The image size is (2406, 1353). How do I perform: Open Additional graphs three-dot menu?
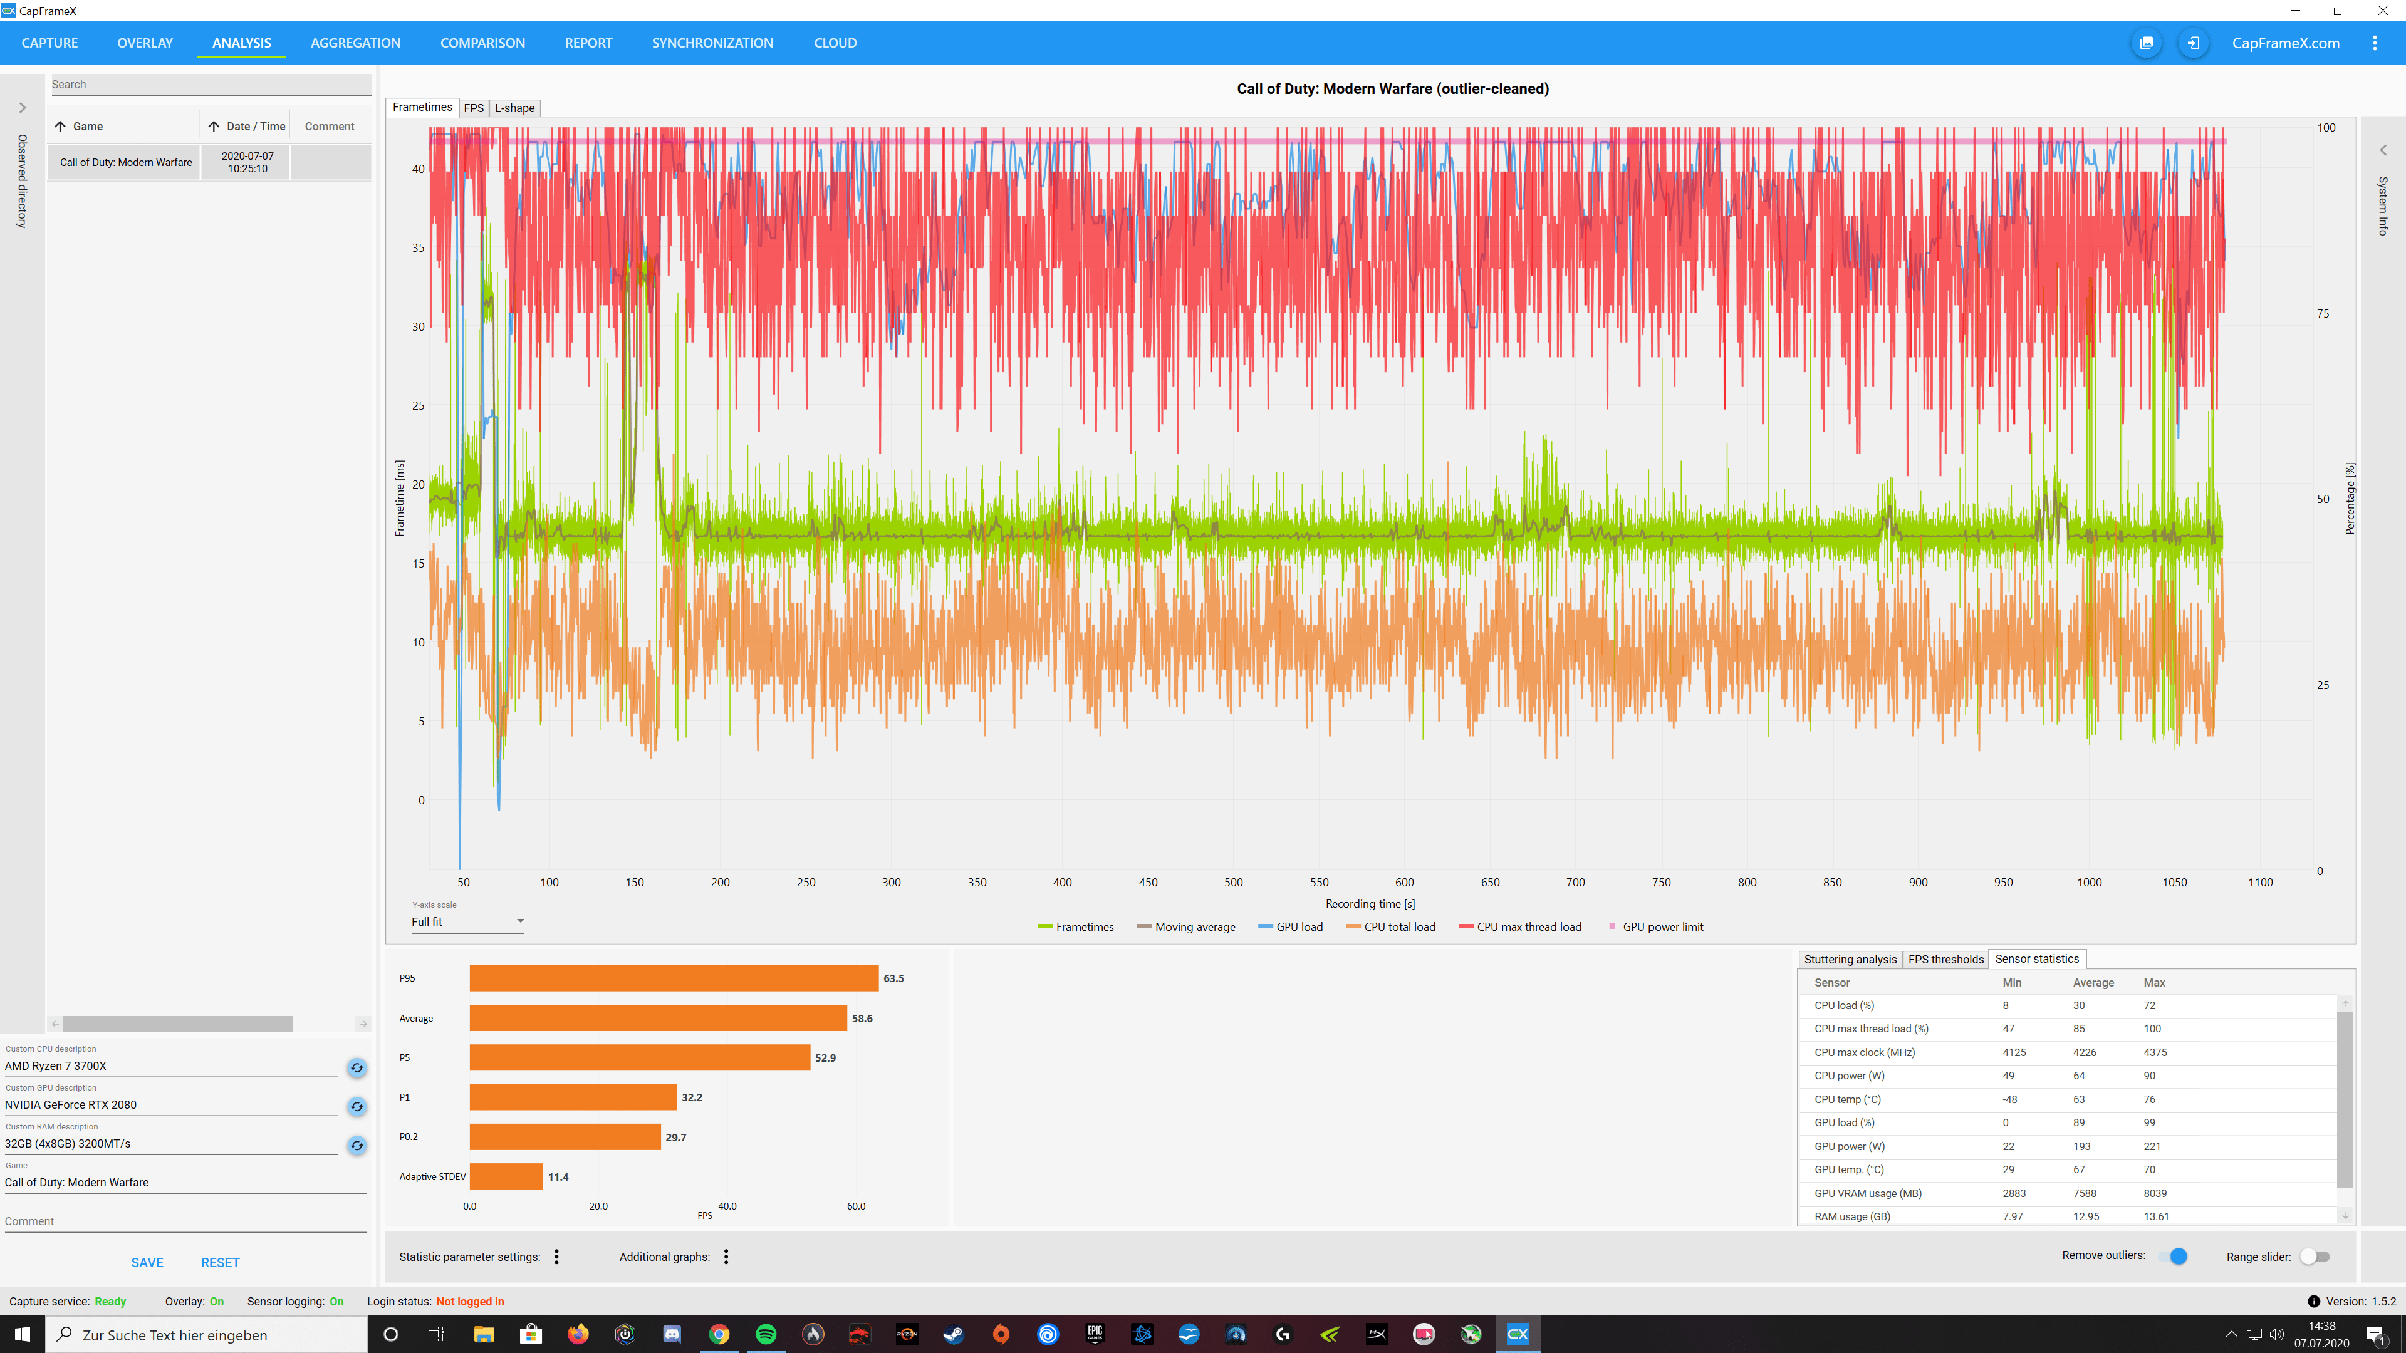[x=726, y=1257]
